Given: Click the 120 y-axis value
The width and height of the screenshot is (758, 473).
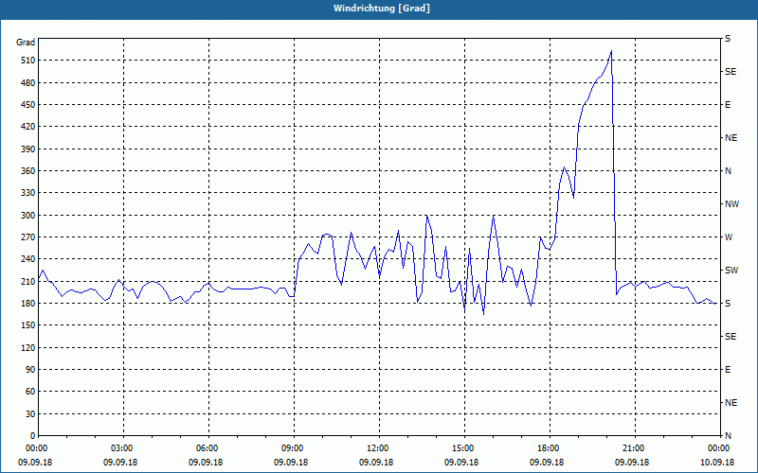Looking at the screenshot, I should point(27,347).
